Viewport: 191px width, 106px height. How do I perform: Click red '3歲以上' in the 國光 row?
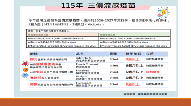133,59
